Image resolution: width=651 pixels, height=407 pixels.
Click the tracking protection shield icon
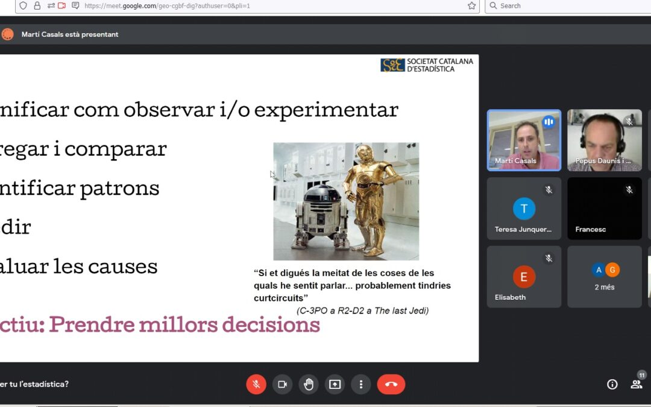(24, 6)
